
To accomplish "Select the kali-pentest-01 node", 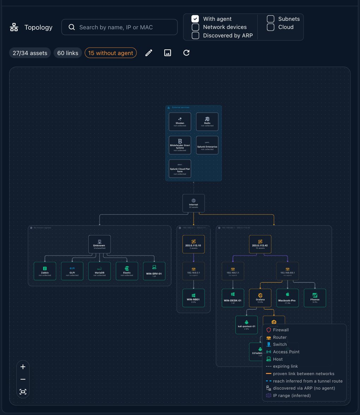I will click(247, 325).
